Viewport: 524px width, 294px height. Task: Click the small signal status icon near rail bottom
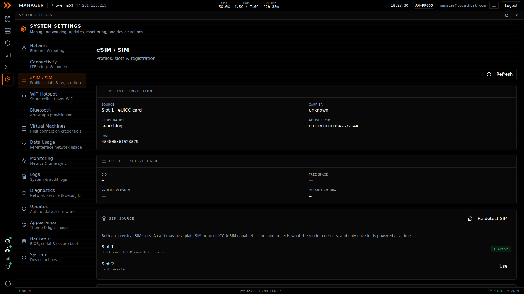click(8, 258)
